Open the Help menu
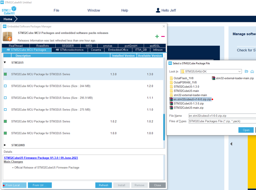 [x=125, y=10]
